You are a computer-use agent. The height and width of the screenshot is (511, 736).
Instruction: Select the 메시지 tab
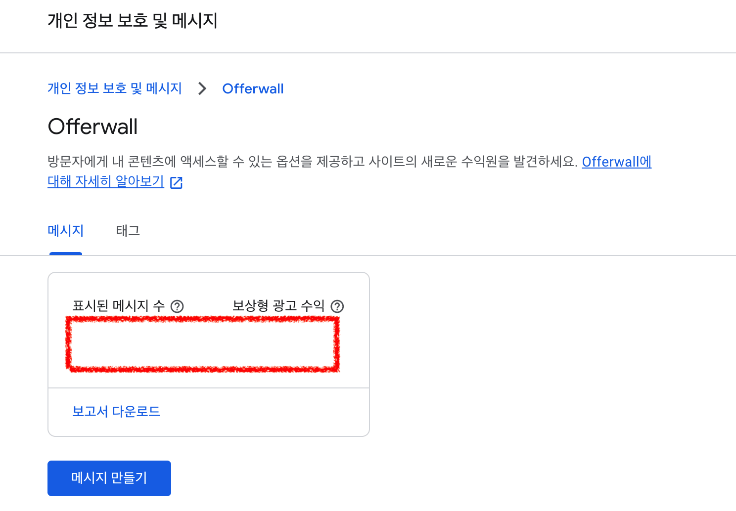(65, 230)
